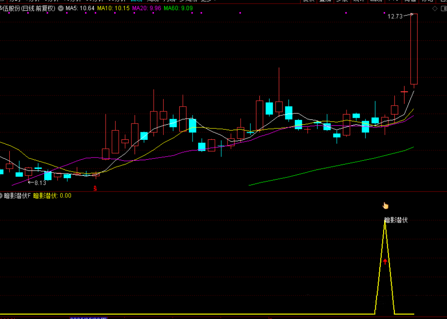Click the 12.73 high price label
This screenshot has width=447, height=319.
(x=395, y=16)
